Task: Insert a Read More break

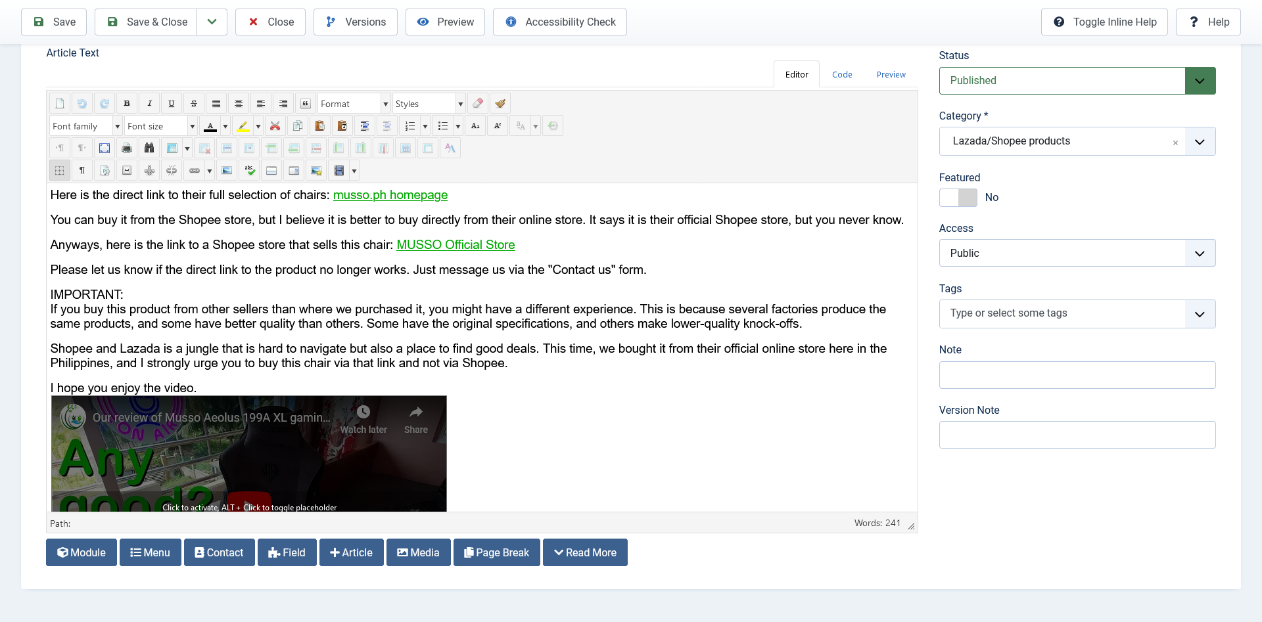Action: pos(585,552)
